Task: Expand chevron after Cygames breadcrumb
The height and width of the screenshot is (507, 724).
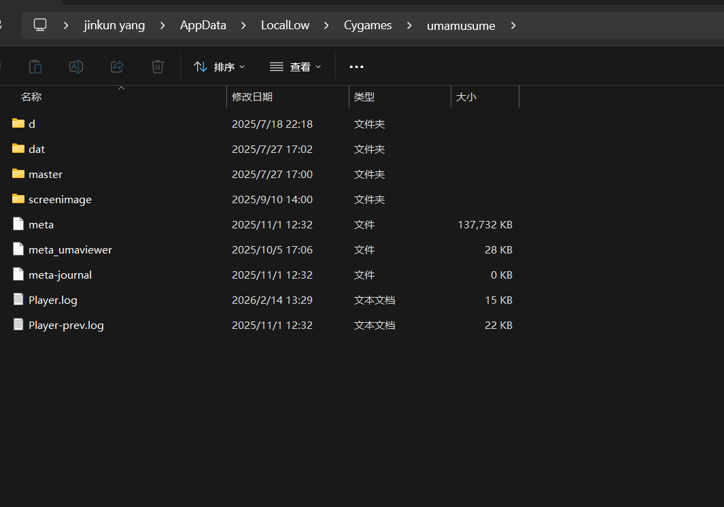Action: 409,26
